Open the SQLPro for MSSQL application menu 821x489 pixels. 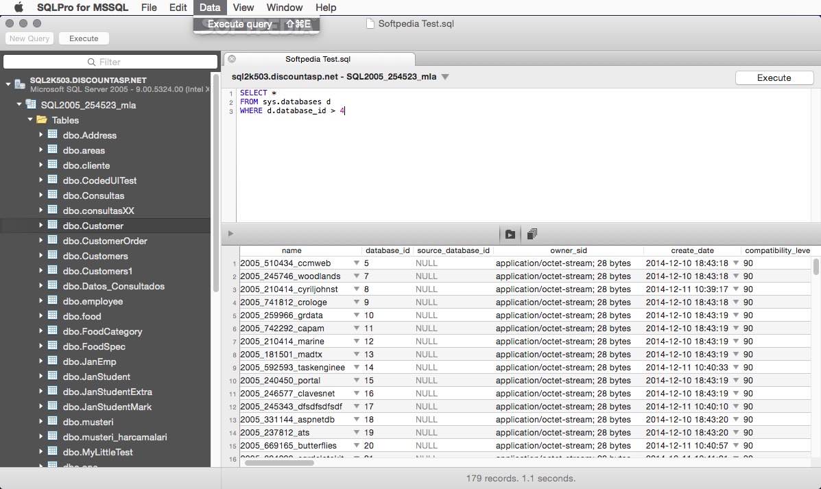tap(82, 8)
